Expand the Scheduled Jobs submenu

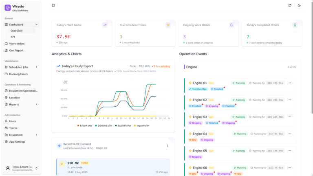[x=36, y=67]
